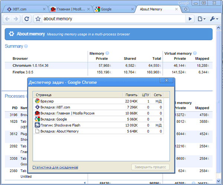Screen dimensions: 223x185
Task: Click the help icon next to Summary
Action: point(26,46)
